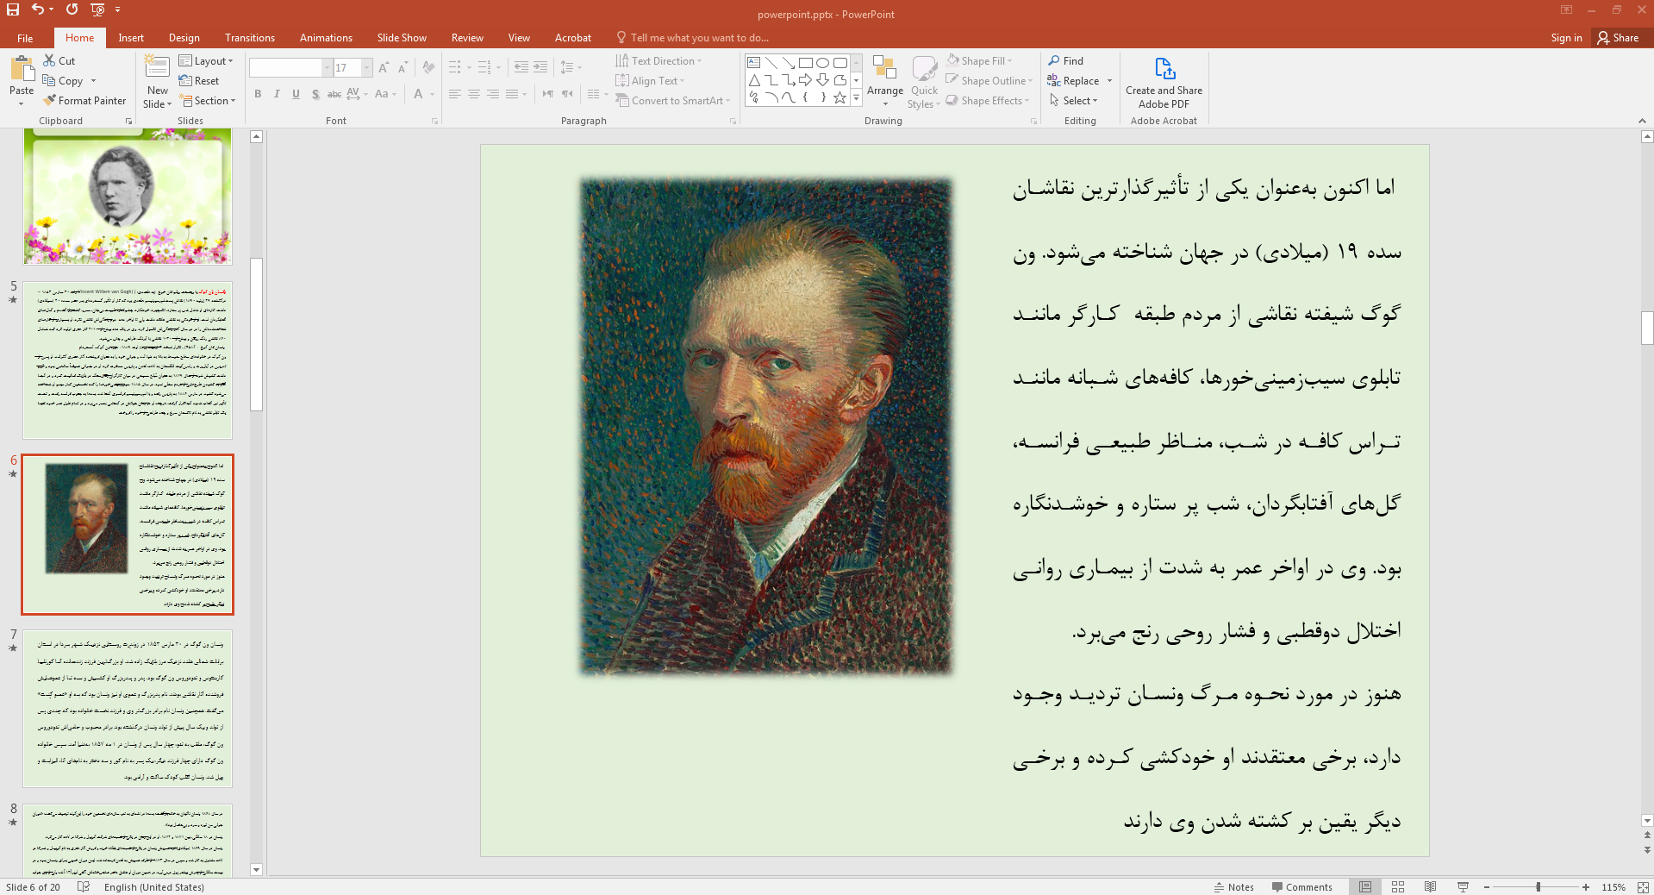Screen dimensions: 1654x895
Task: Select slide 7 thumbnail
Action: (128, 709)
